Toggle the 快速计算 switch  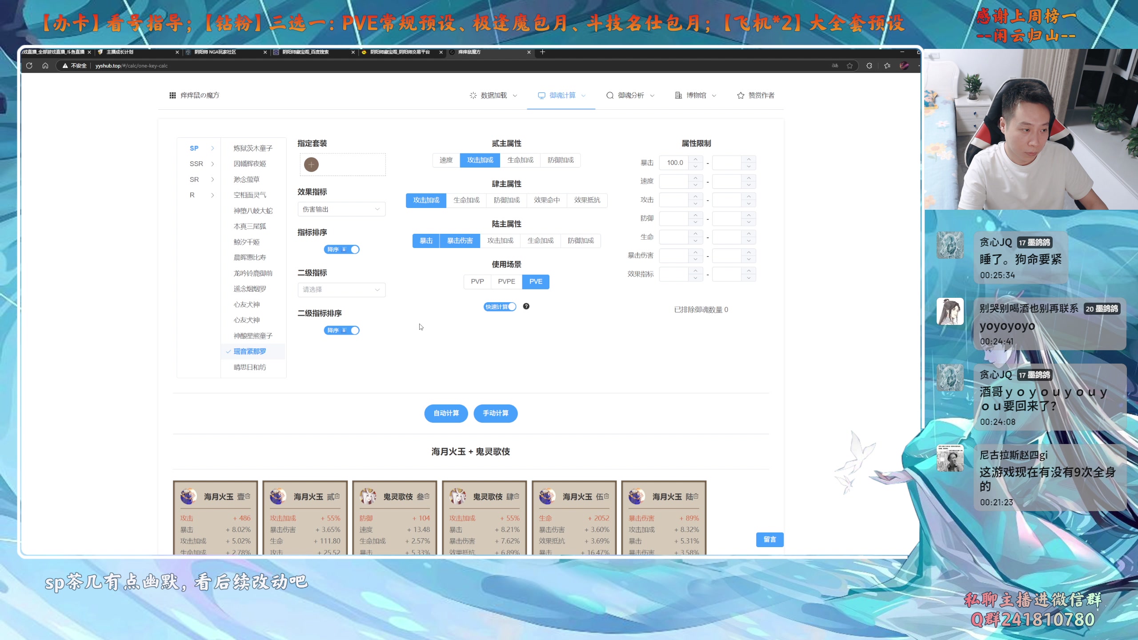(x=500, y=307)
